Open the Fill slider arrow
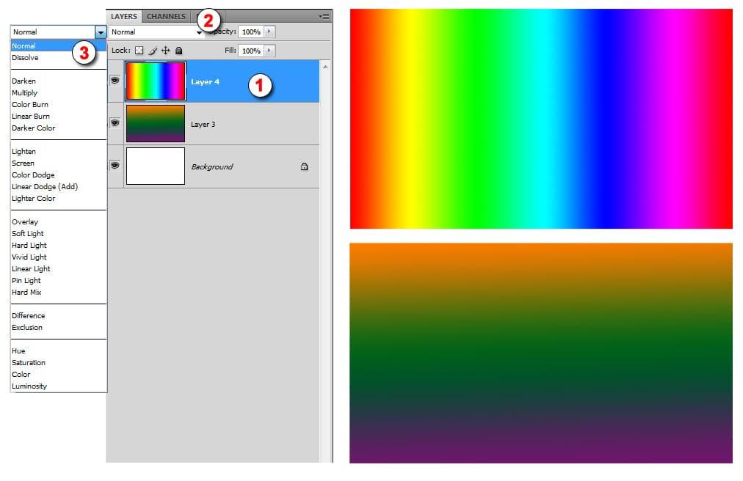Image resolution: width=743 pixels, height=481 pixels. click(x=269, y=51)
